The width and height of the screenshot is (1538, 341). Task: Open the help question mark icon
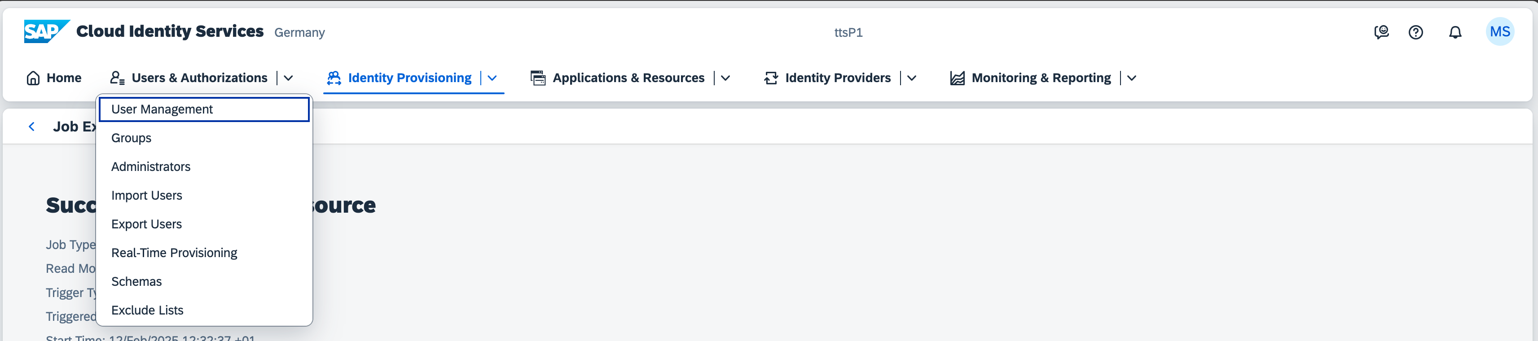pyautogui.click(x=1415, y=32)
